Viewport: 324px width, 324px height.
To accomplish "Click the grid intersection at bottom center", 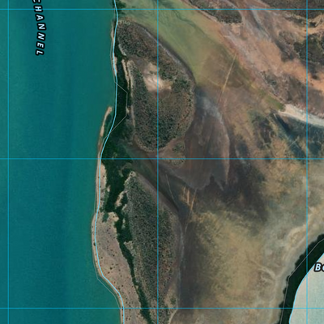I will point(158,308).
